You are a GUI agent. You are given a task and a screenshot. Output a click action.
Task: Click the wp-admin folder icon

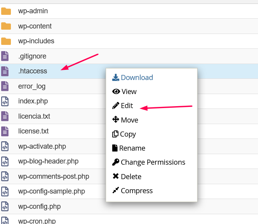[6, 11]
